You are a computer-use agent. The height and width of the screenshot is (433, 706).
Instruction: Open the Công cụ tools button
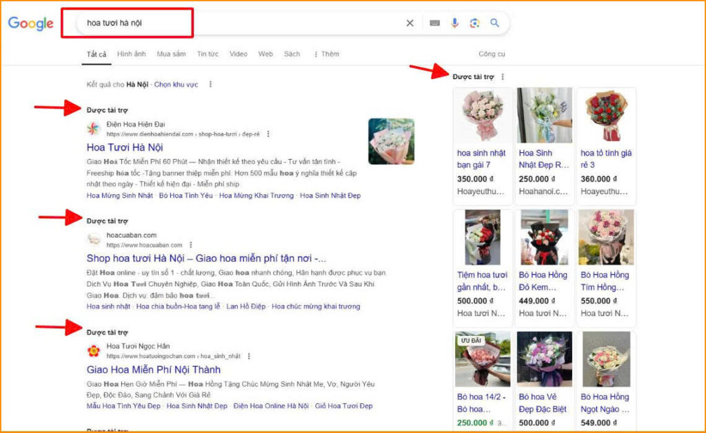(x=492, y=54)
